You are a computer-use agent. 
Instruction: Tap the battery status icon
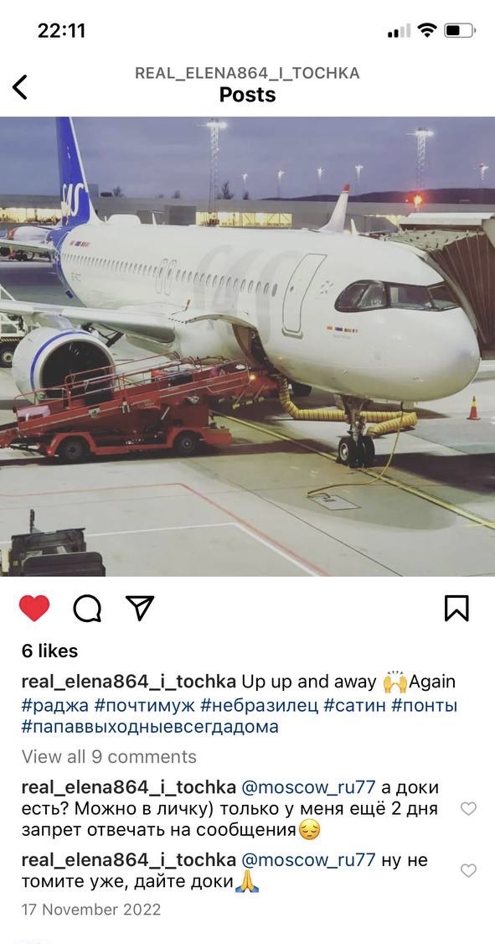click(x=460, y=30)
